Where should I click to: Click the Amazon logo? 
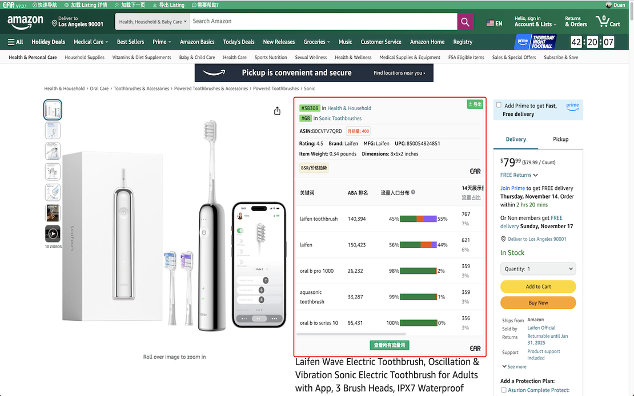(25, 21)
